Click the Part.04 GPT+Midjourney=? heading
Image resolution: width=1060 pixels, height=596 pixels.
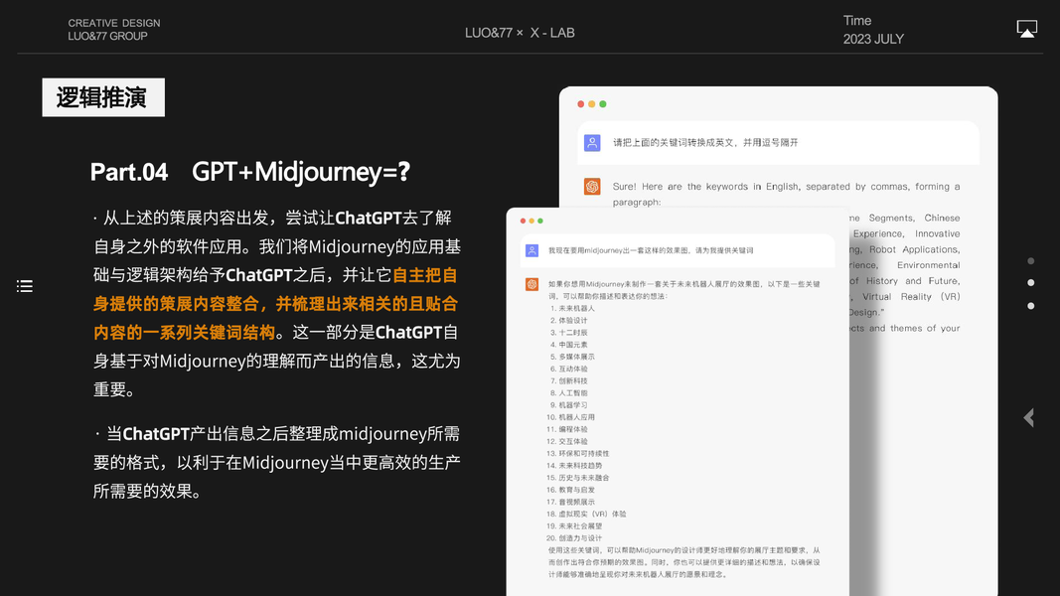tap(250, 172)
